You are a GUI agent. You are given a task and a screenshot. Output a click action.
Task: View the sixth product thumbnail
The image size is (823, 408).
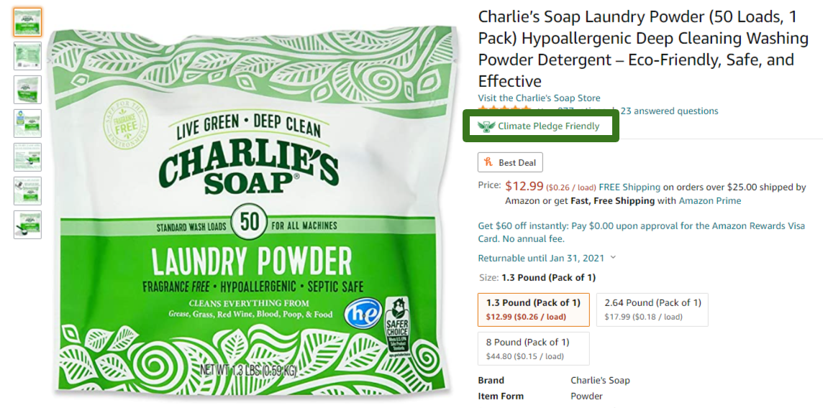(x=27, y=190)
